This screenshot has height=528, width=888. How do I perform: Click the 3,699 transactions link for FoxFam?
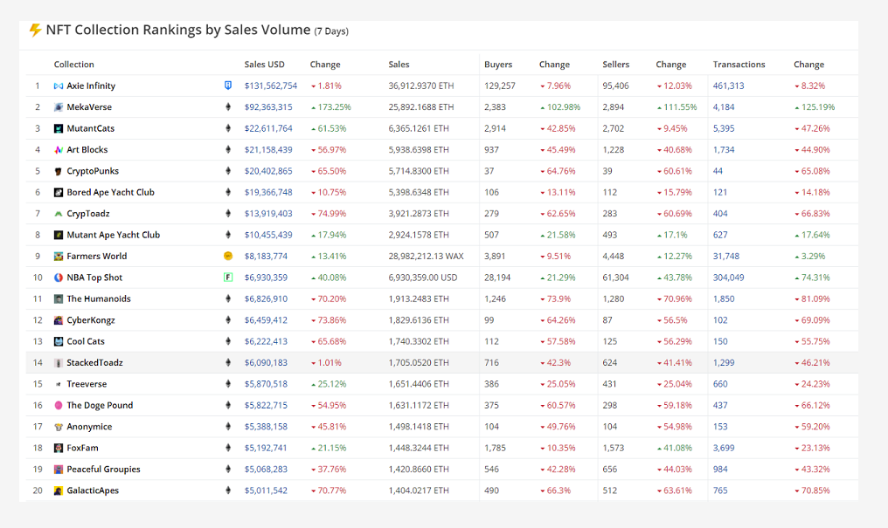pyautogui.click(x=724, y=448)
